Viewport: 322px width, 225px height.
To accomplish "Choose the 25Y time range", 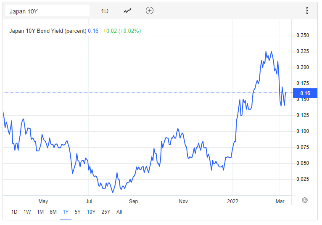I will click(x=106, y=212).
